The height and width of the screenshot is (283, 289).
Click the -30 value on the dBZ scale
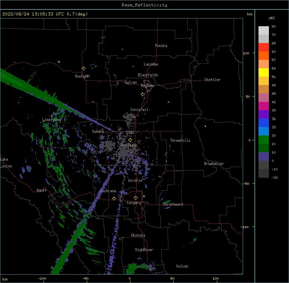click(x=275, y=177)
